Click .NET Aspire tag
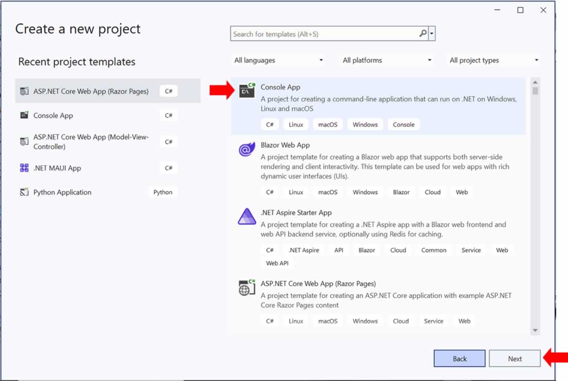Screen dimensions: 568x381 [x=304, y=250]
